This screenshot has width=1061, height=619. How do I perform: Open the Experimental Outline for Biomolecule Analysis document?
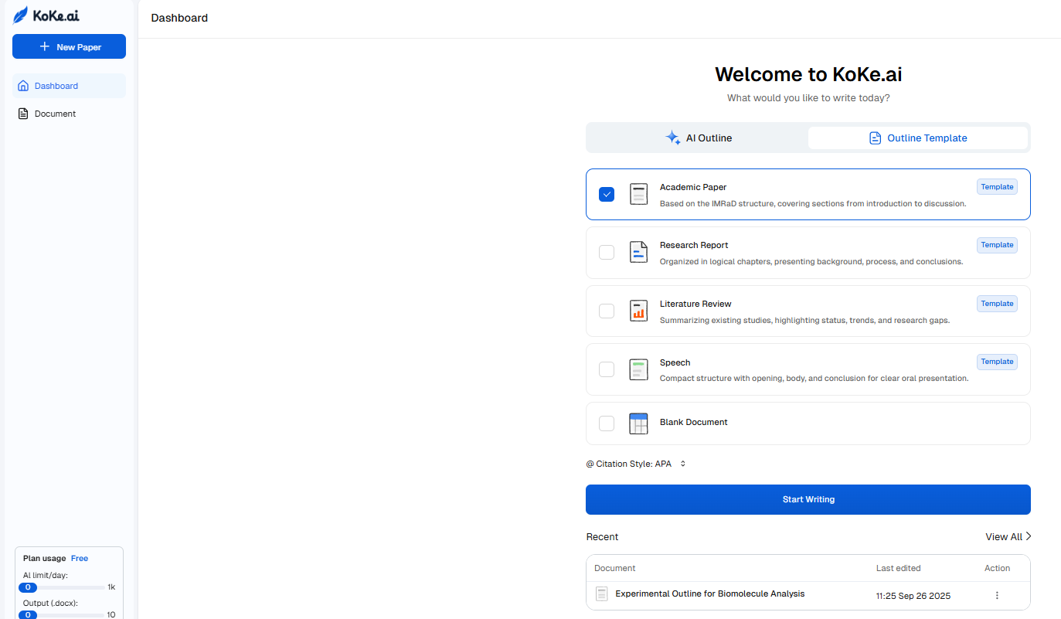pos(710,594)
